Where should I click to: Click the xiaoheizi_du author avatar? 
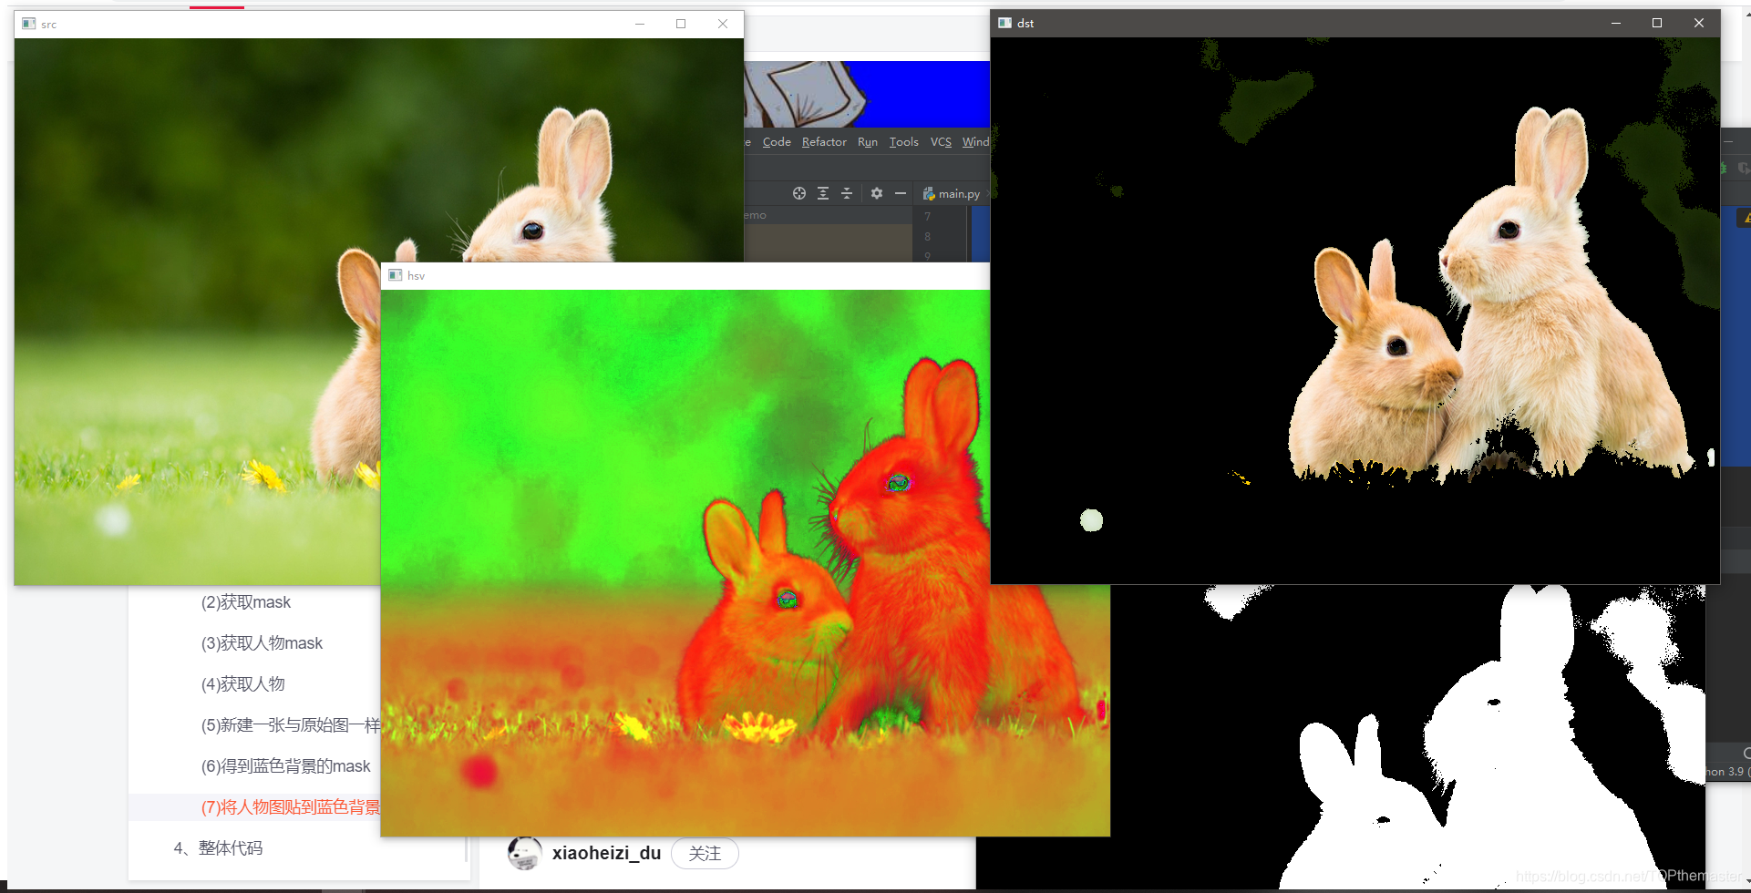(x=524, y=854)
